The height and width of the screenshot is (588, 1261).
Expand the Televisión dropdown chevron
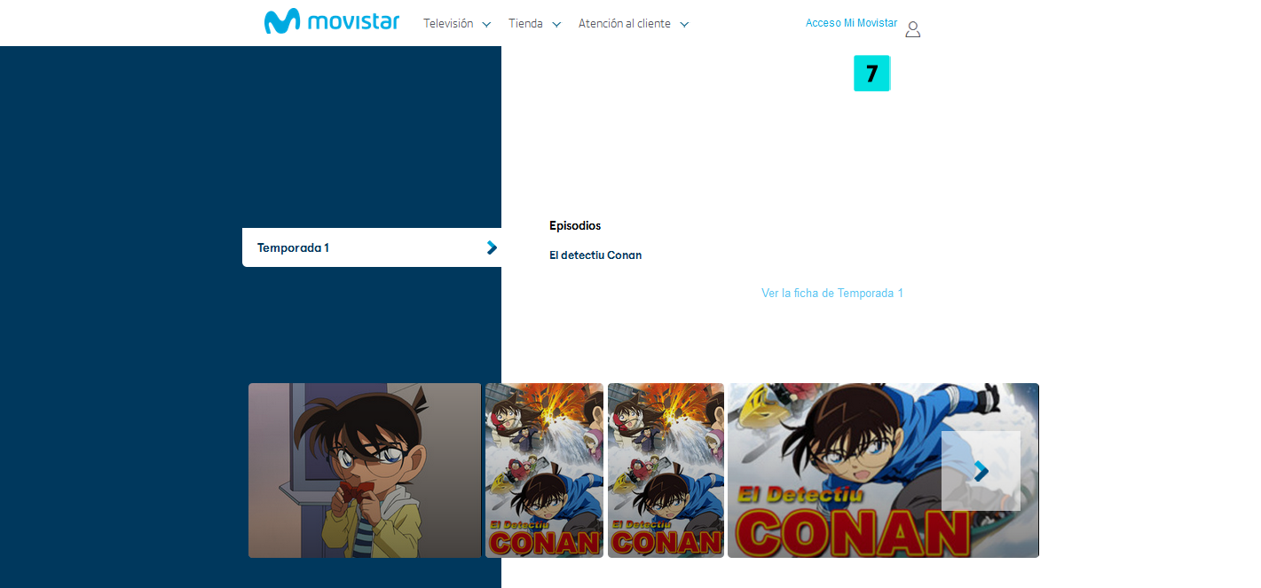pyautogui.click(x=486, y=25)
